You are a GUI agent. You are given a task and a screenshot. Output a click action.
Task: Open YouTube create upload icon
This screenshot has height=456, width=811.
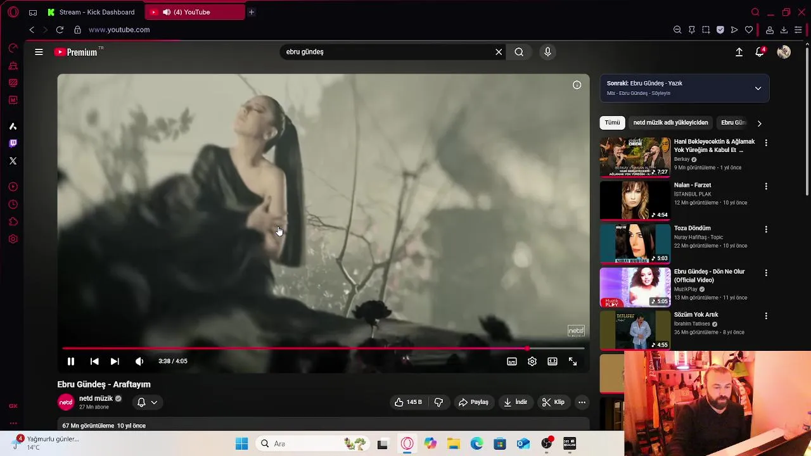coord(739,52)
